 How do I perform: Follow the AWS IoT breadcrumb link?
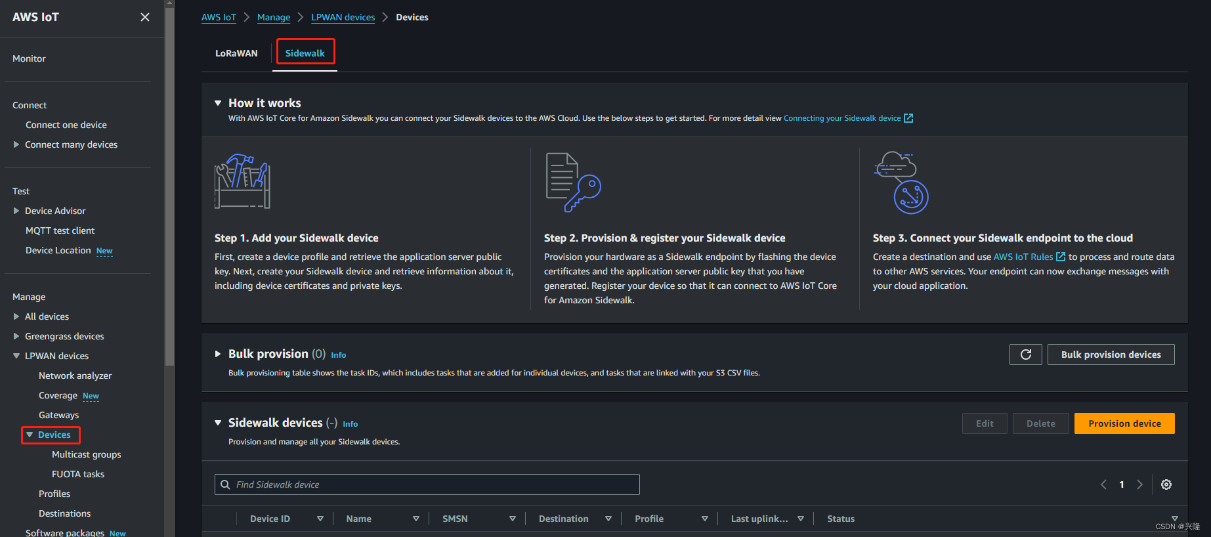click(x=219, y=17)
